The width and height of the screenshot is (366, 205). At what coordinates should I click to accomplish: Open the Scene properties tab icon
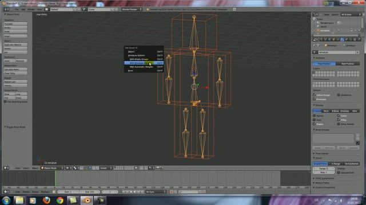[325, 39]
